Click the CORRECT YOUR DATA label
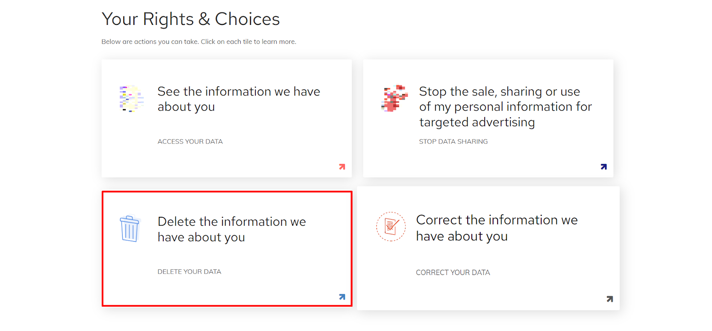The height and width of the screenshot is (331, 712). 453,272
